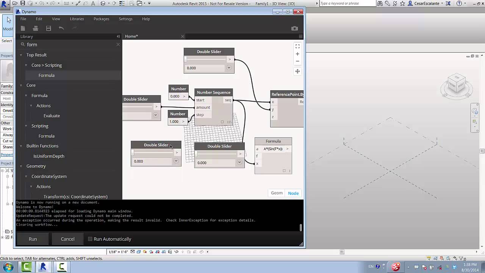
Task: Activate the pan tool in the canvas controls
Action: click(x=297, y=71)
